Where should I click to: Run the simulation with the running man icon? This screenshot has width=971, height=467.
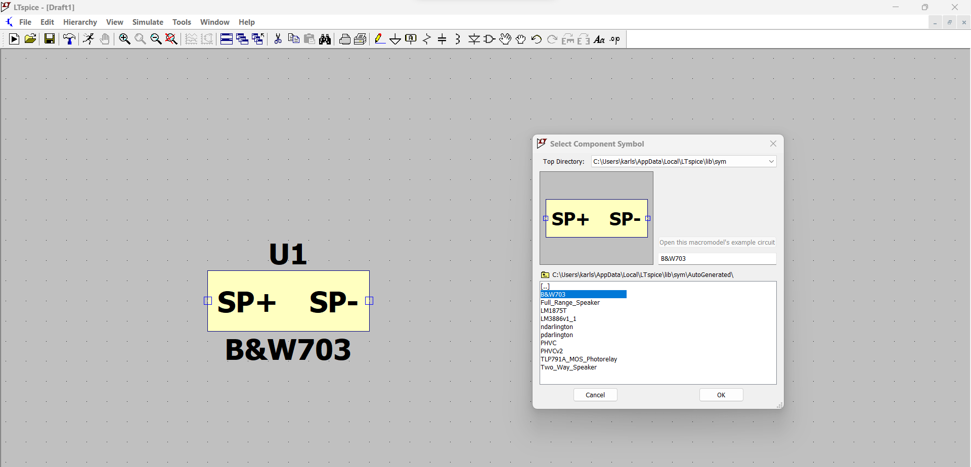89,39
